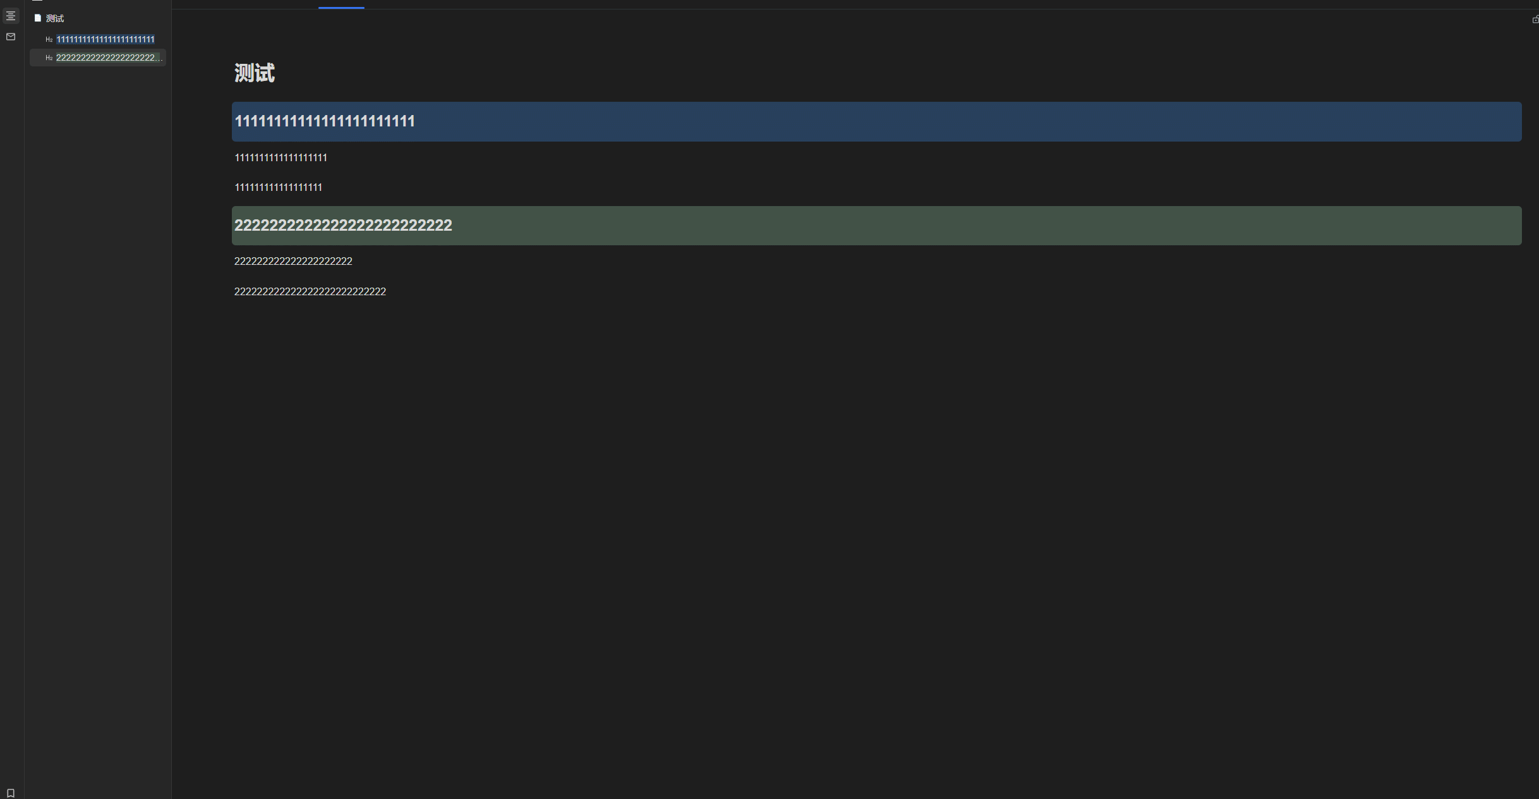
Task: Click the H2 icon beside the 2222 outline entry
Action: click(49, 58)
